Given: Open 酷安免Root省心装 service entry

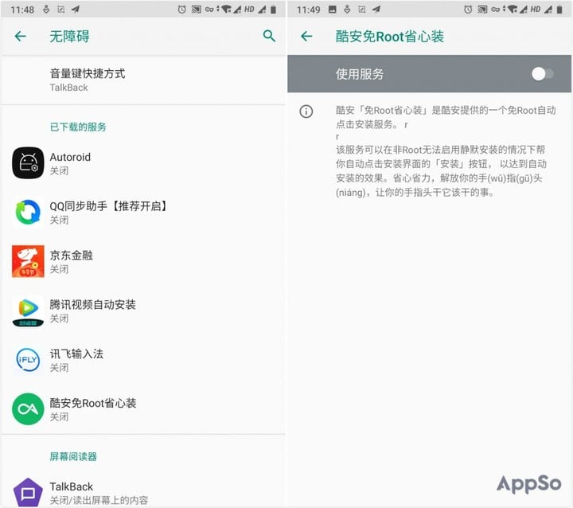Looking at the screenshot, I should [143, 409].
